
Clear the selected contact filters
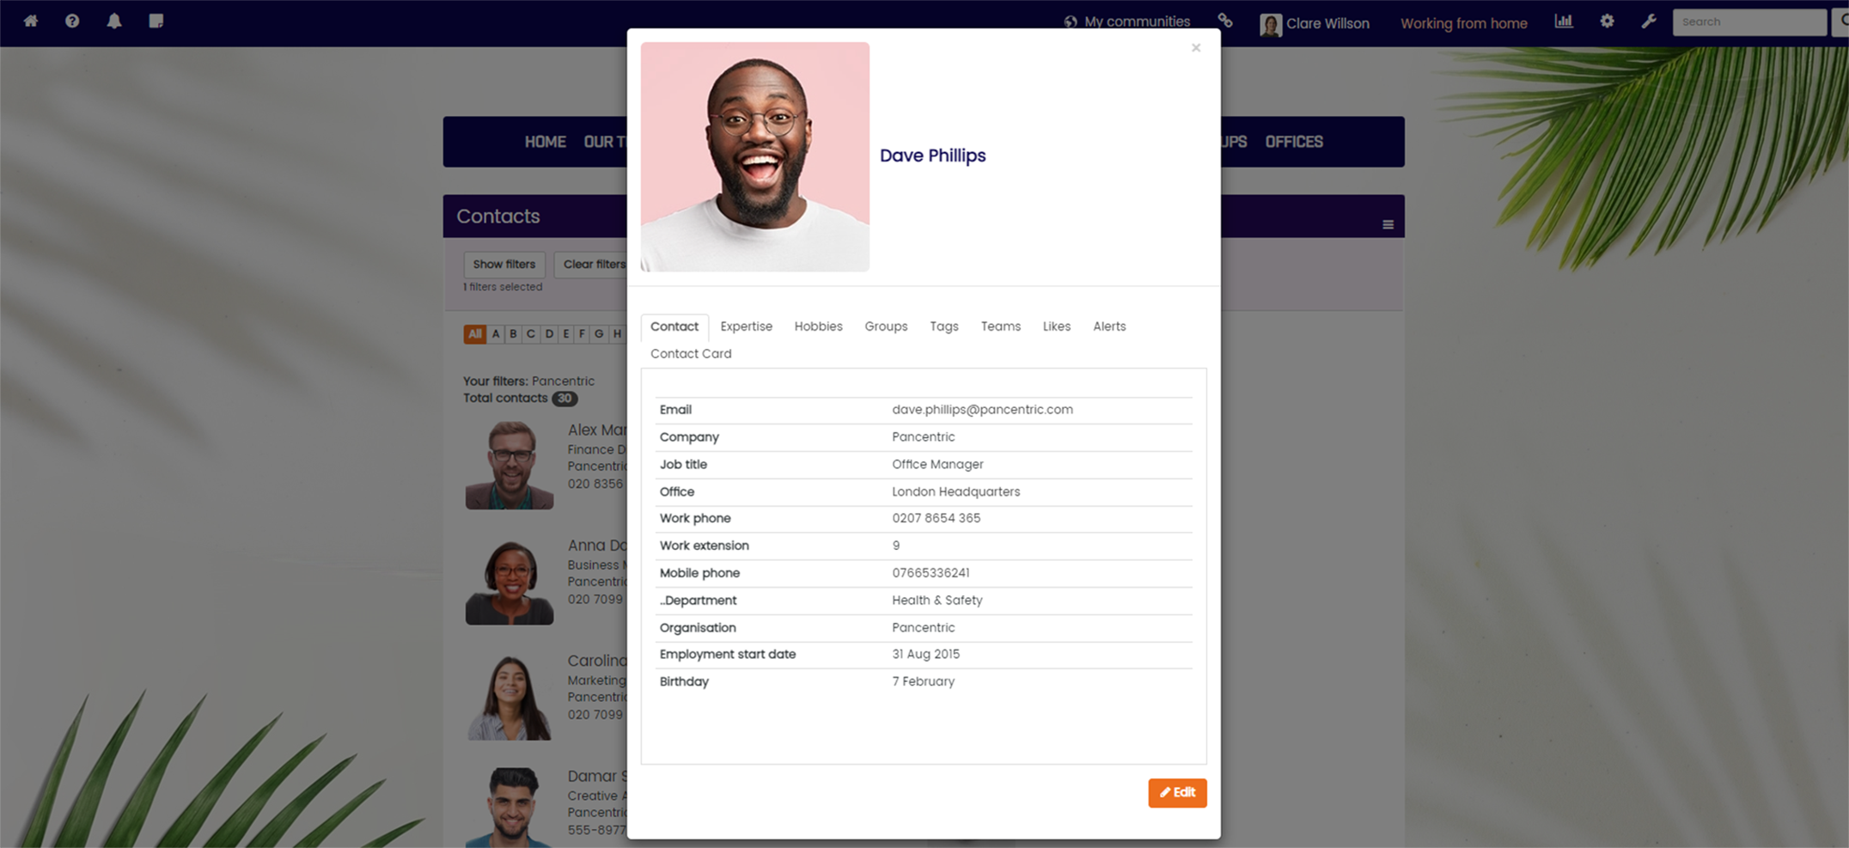[595, 265]
